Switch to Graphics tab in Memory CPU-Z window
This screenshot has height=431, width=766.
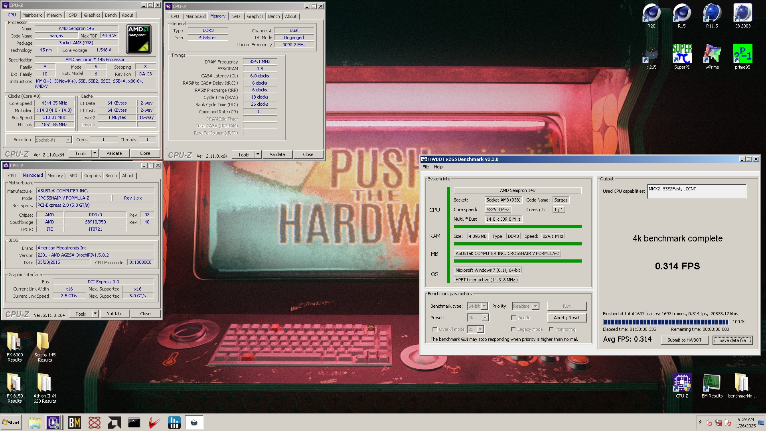coord(255,16)
